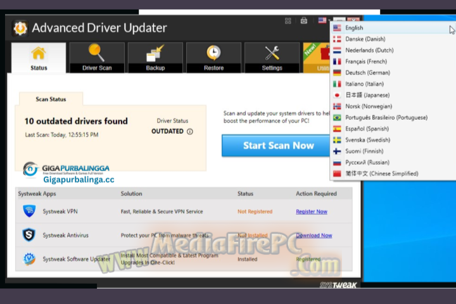Click the Solution column header
Screen dimensions: 456x304
point(132,194)
